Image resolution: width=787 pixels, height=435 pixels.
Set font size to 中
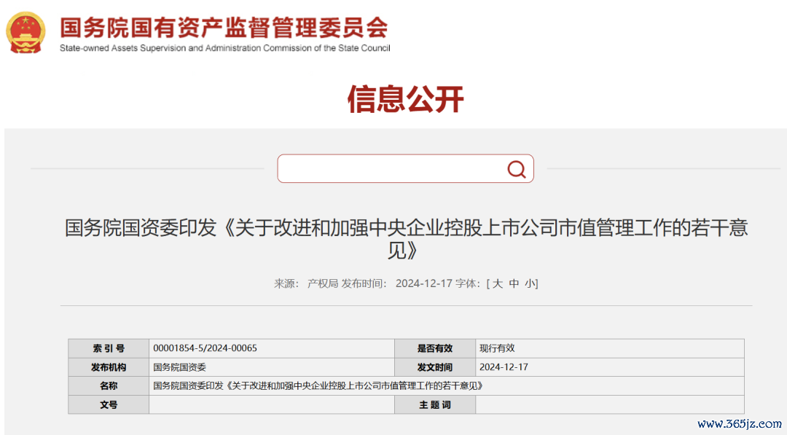(514, 283)
